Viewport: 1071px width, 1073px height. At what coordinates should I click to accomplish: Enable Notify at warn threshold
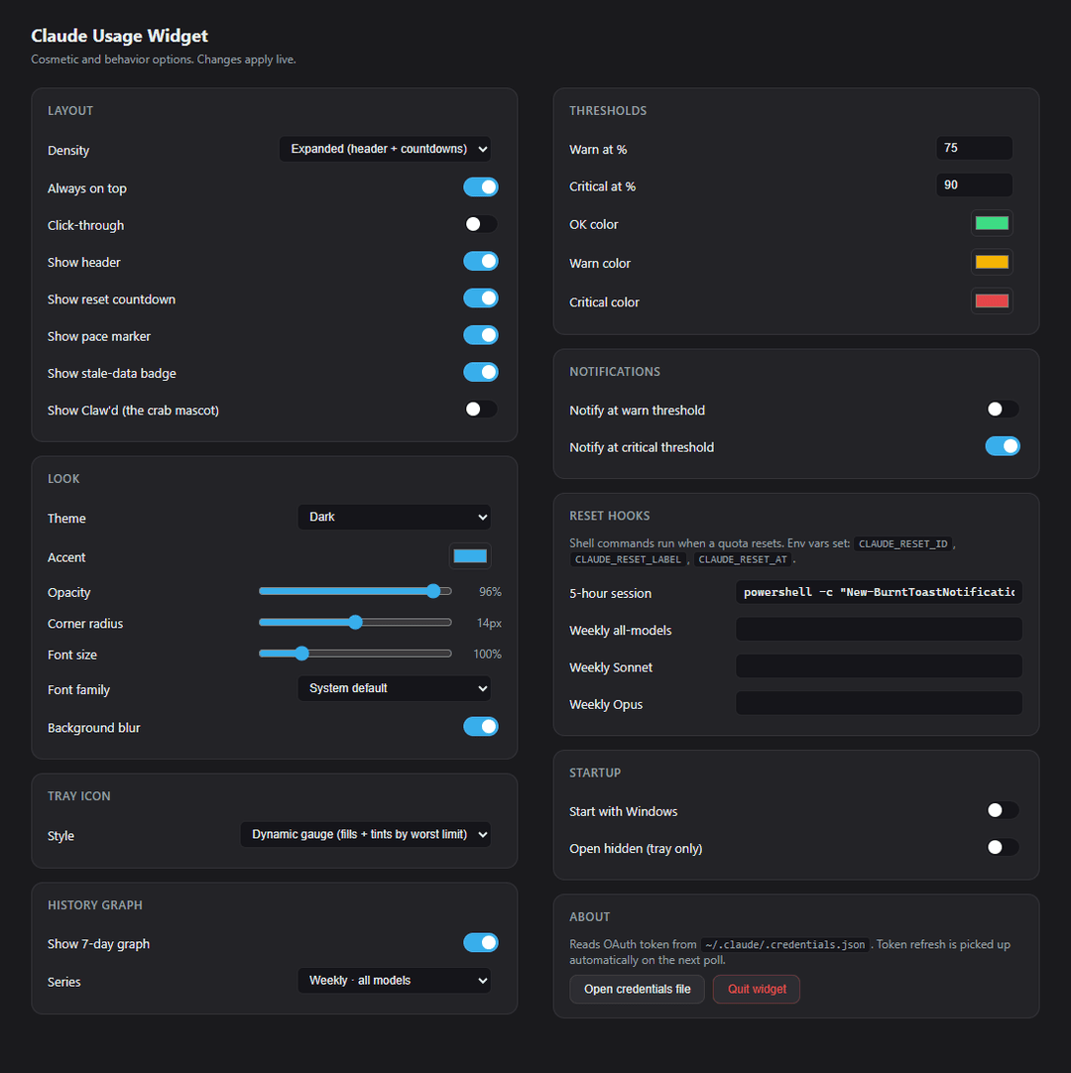point(1003,409)
